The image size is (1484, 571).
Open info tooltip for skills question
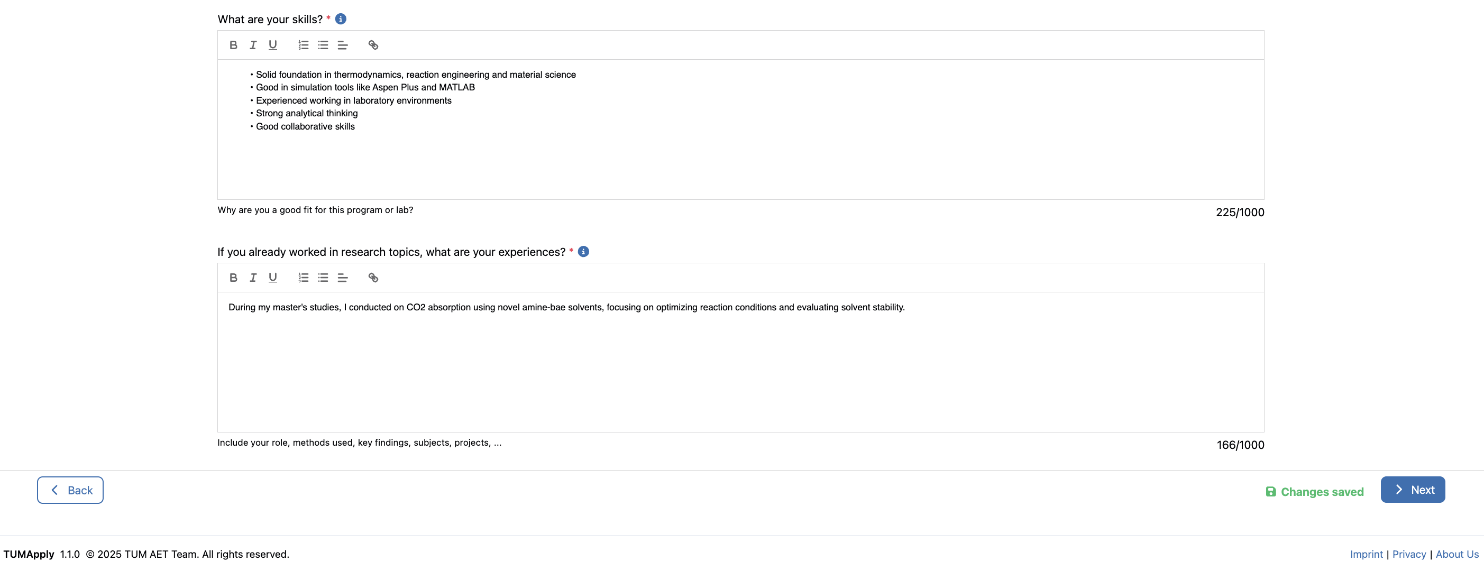point(341,19)
